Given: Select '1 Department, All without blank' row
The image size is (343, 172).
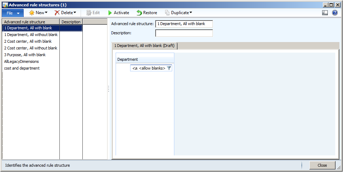Looking at the screenshot, I should click(42, 35).
